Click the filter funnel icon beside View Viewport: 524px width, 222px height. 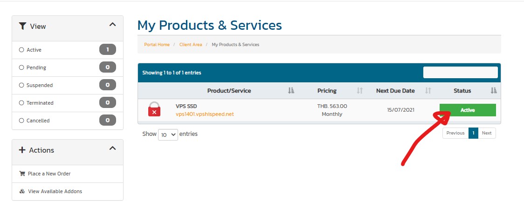click(22, 26)
